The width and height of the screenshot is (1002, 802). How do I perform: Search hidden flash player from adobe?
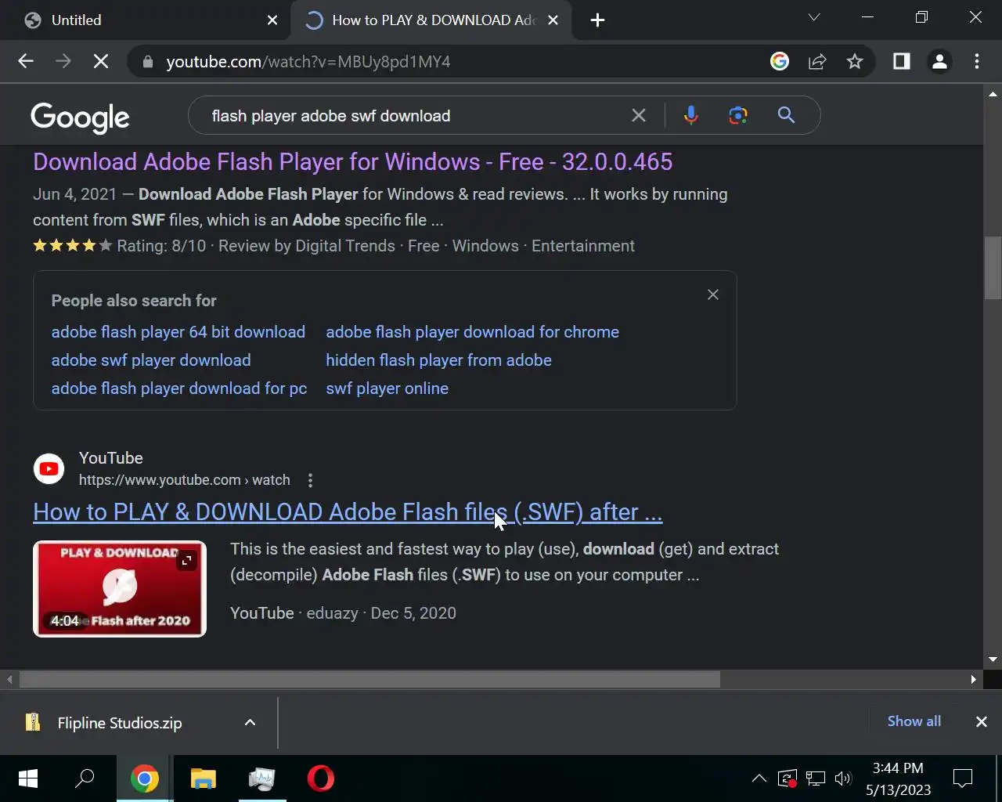438,360
